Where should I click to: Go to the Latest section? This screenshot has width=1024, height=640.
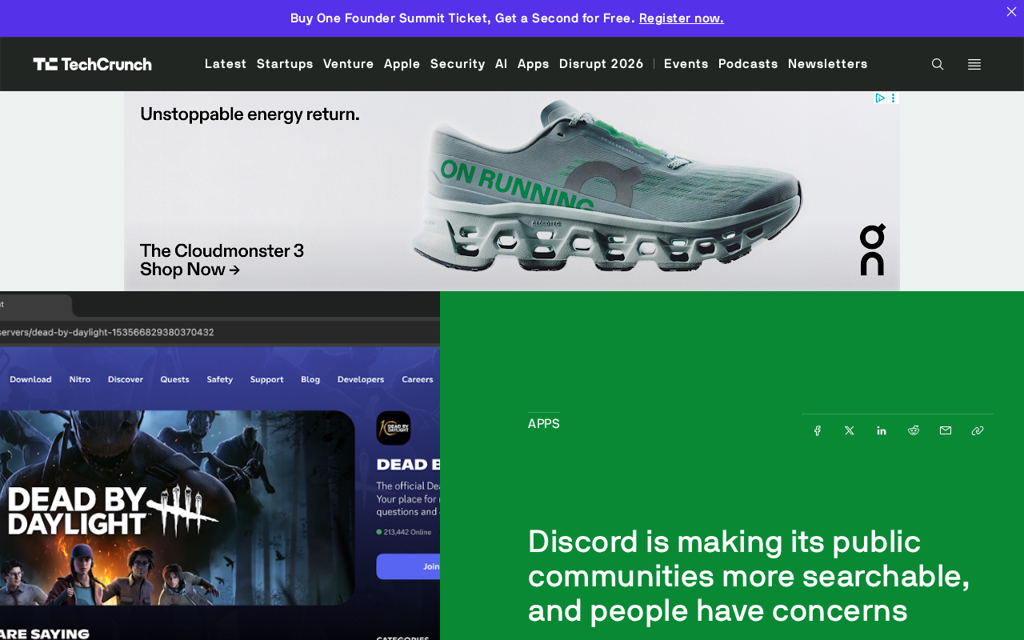226,64
